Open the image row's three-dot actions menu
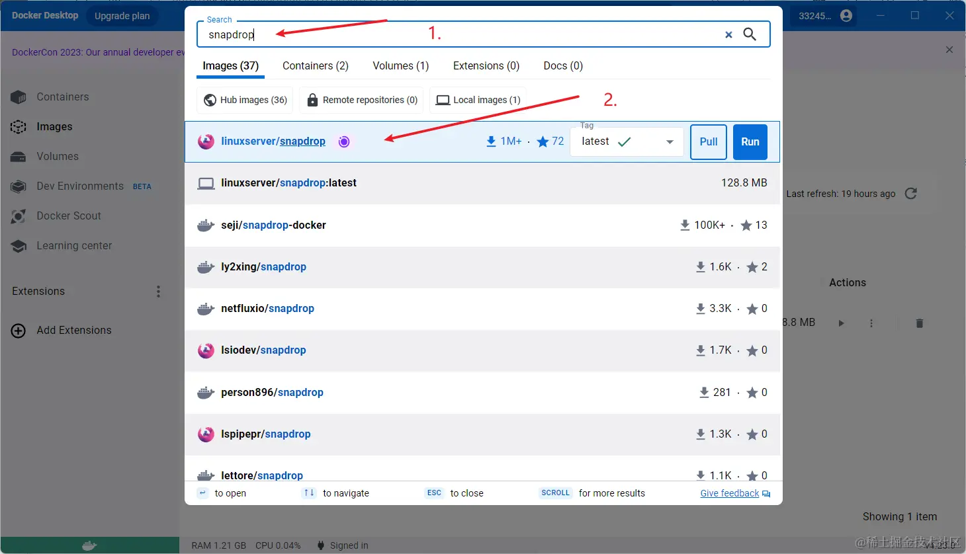 tap(871, 323)
